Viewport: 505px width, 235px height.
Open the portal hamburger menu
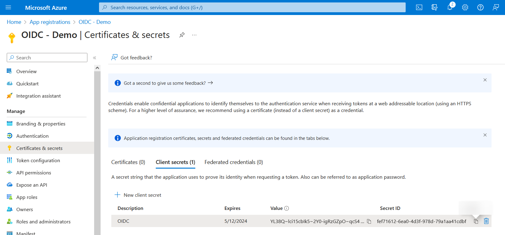click(8, 8)
